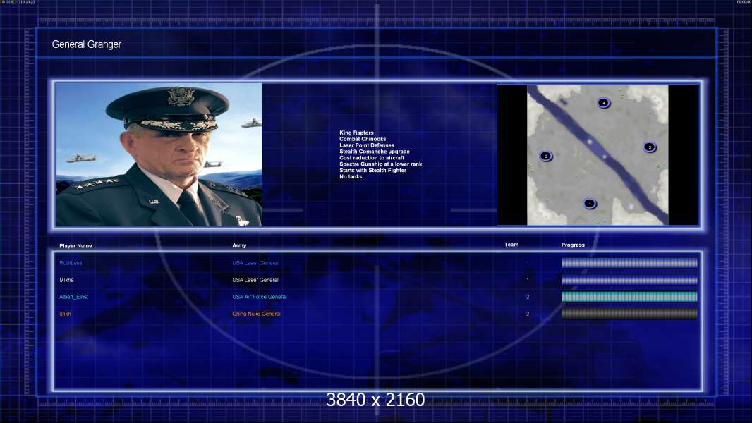Screen dimensions: 752x423
Task: Click 'USA Laser General' in Mikha row
Action: (255, 280)
